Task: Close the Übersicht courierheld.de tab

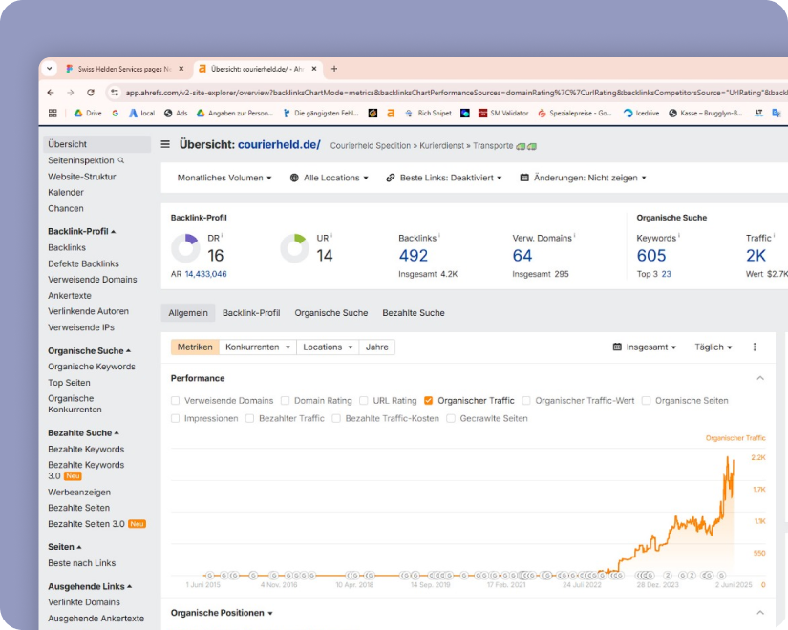Action: (x=314, y=69)
